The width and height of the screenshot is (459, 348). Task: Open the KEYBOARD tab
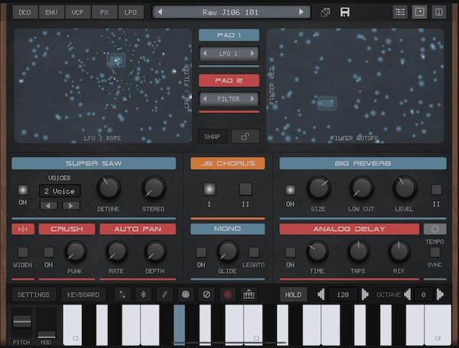[83, 294]
